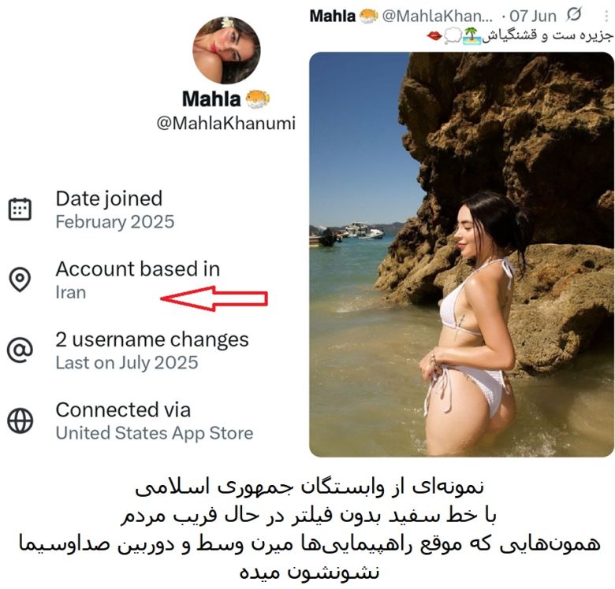Viewport: 615px width, 589px height.
Task: Click the Account based in label
Action: (138, 269)
